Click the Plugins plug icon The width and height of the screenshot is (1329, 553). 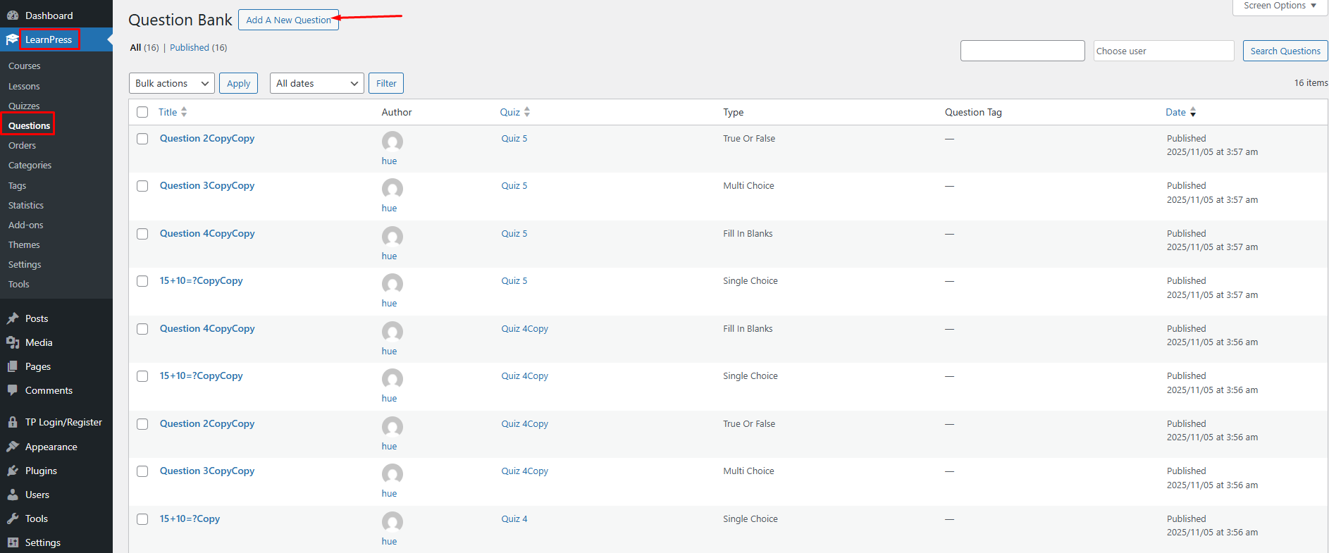pos(13,471)
